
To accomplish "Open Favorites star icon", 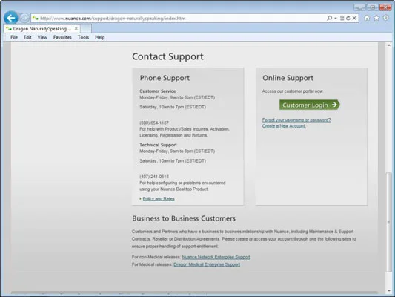I will click(x=376, y=18).
